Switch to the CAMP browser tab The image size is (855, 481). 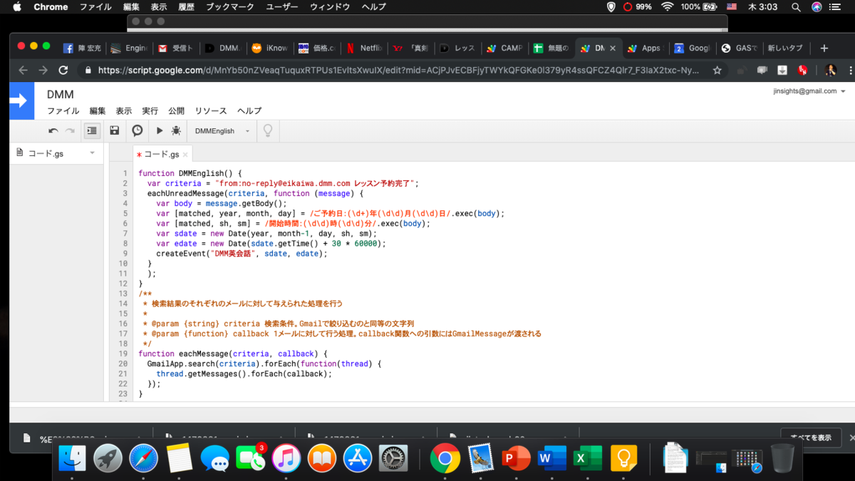(504, 48)
